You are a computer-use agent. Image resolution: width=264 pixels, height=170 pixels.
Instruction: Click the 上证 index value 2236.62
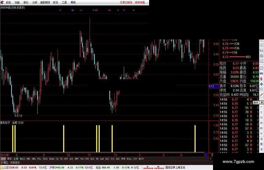tap(14, 168)
